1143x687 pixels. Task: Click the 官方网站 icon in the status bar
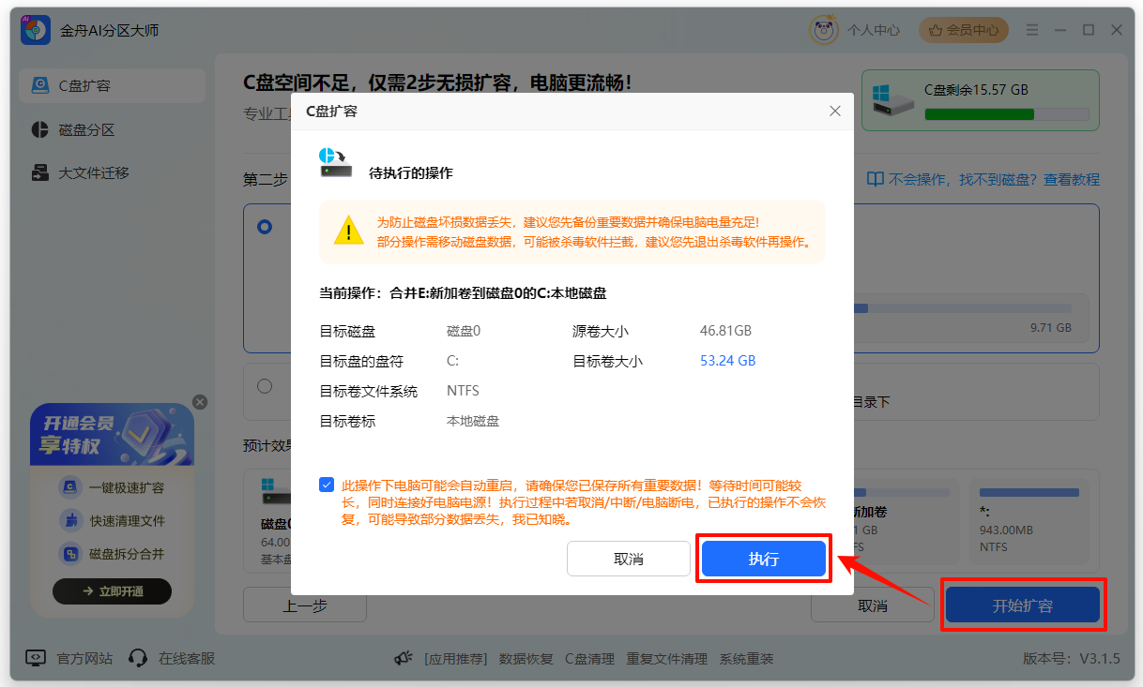[34, 659]
